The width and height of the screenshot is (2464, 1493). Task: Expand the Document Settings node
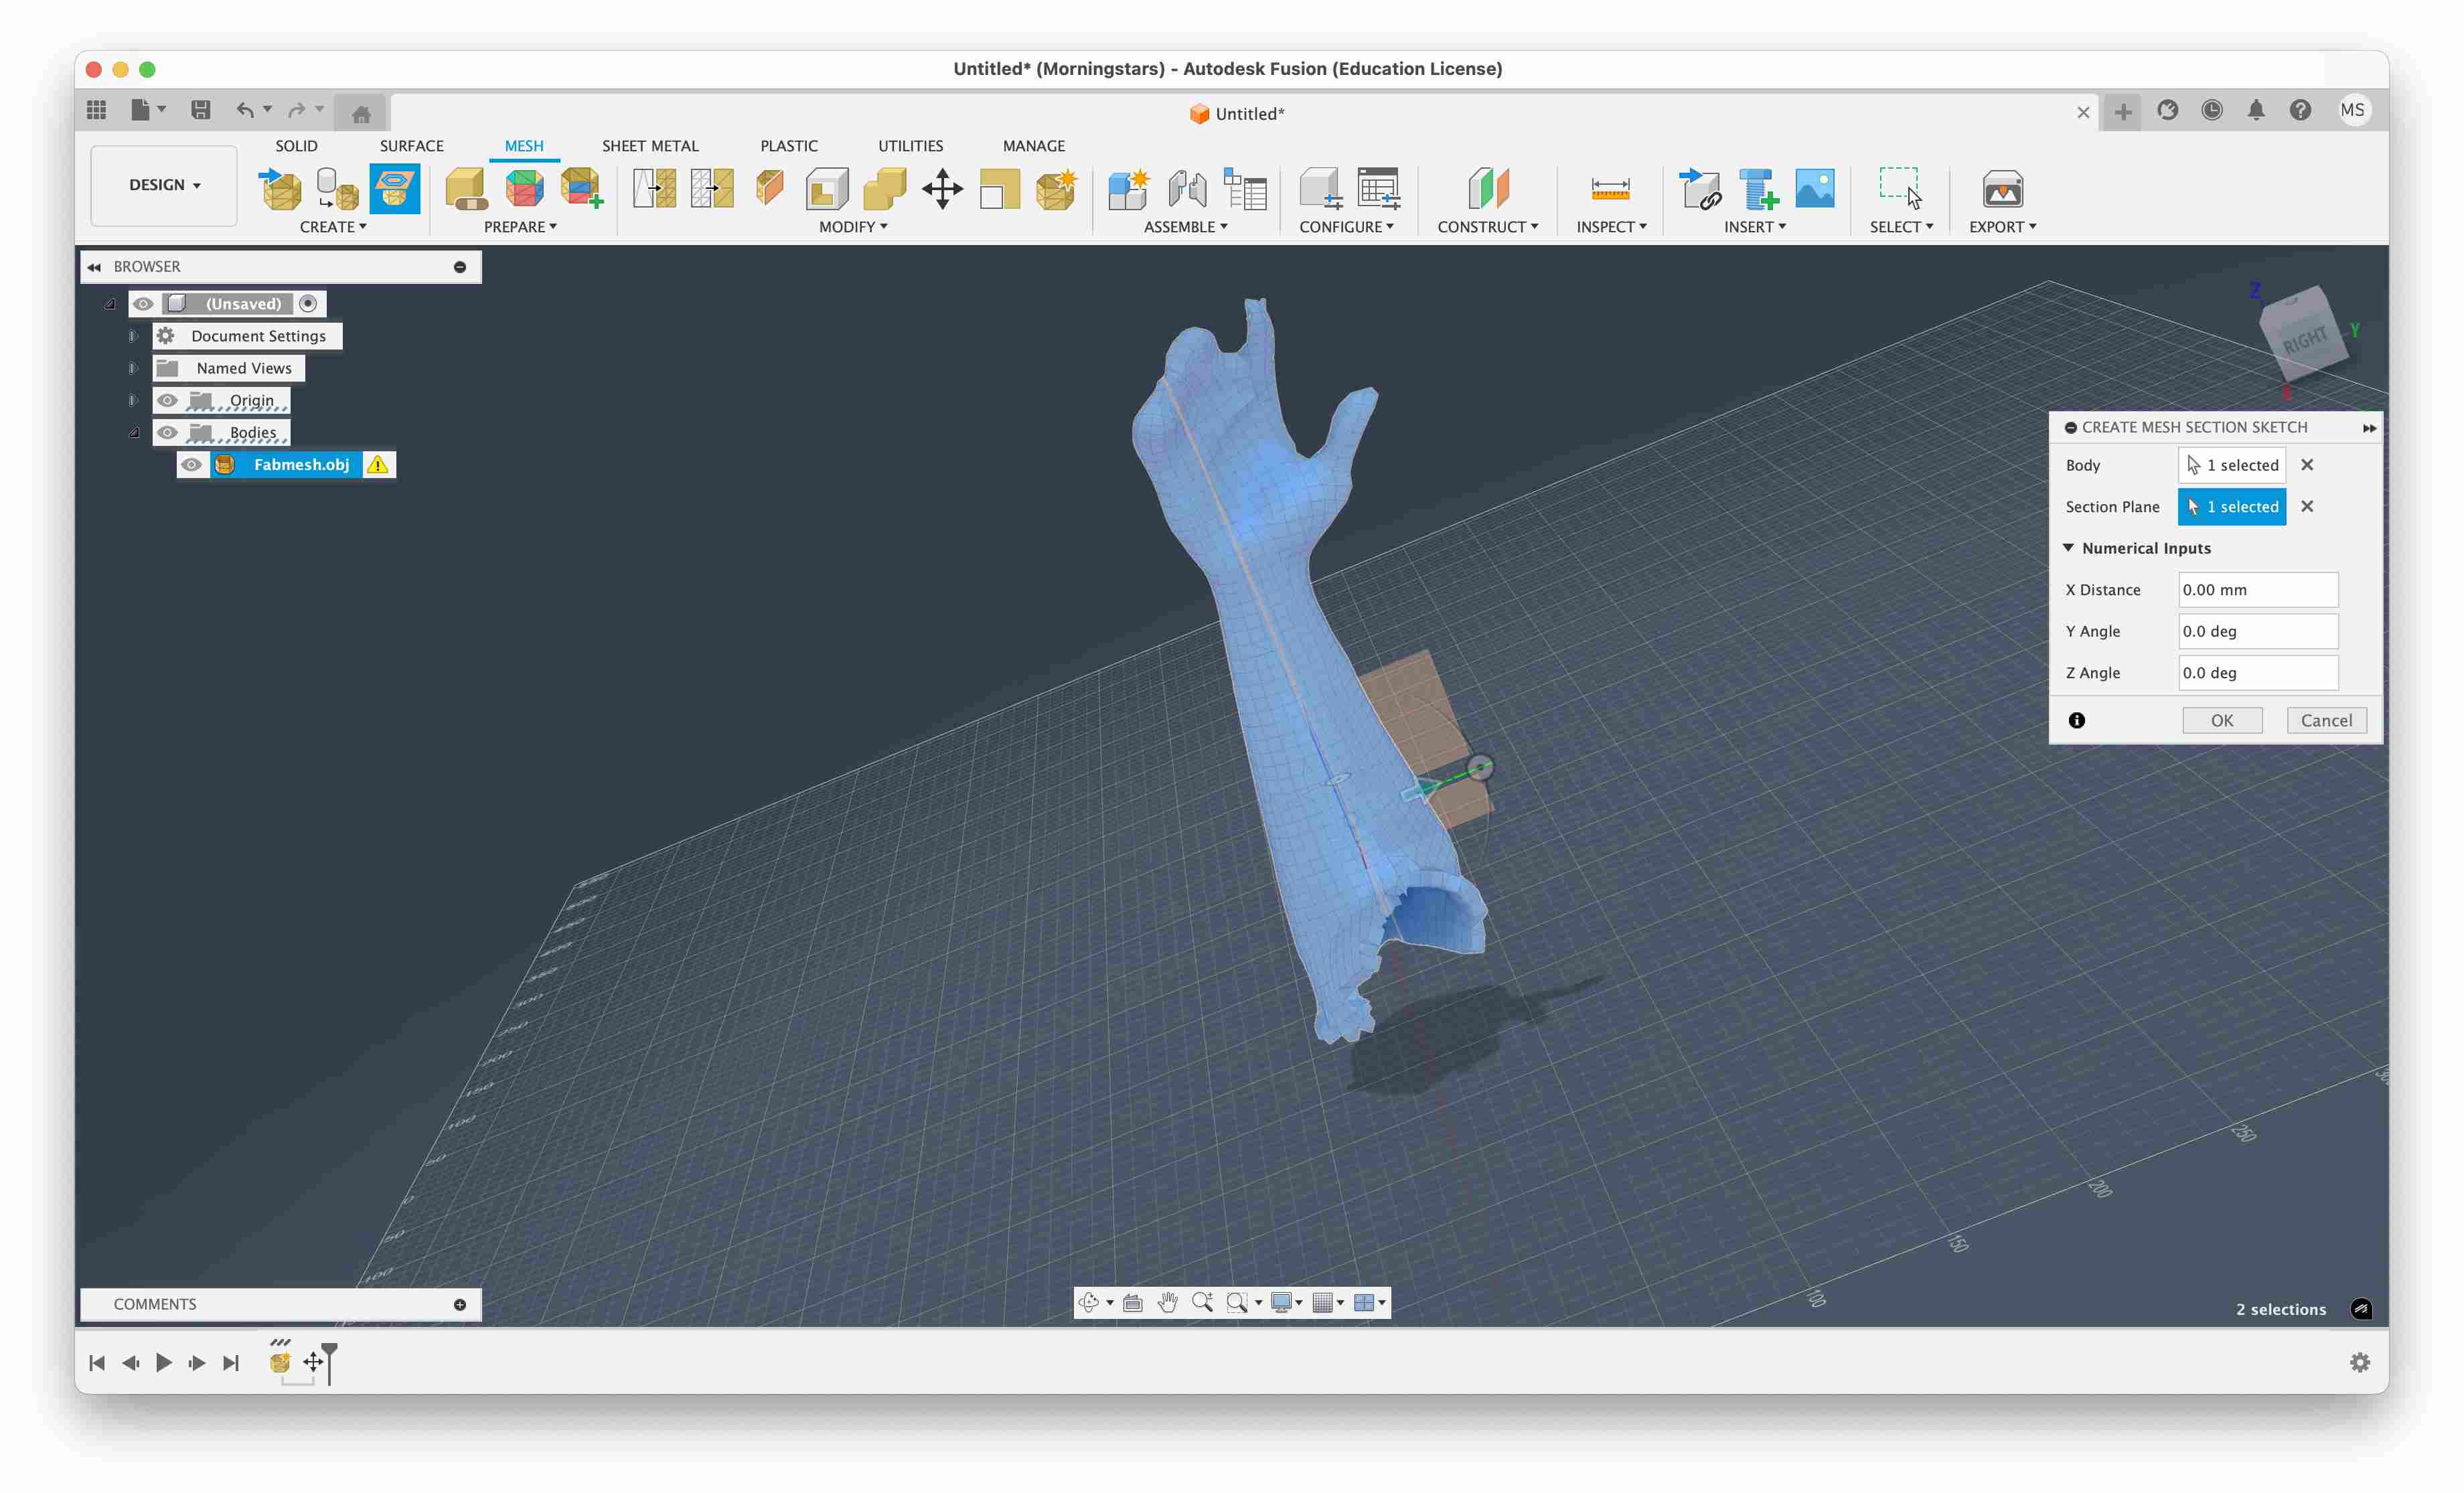[132, 336]
